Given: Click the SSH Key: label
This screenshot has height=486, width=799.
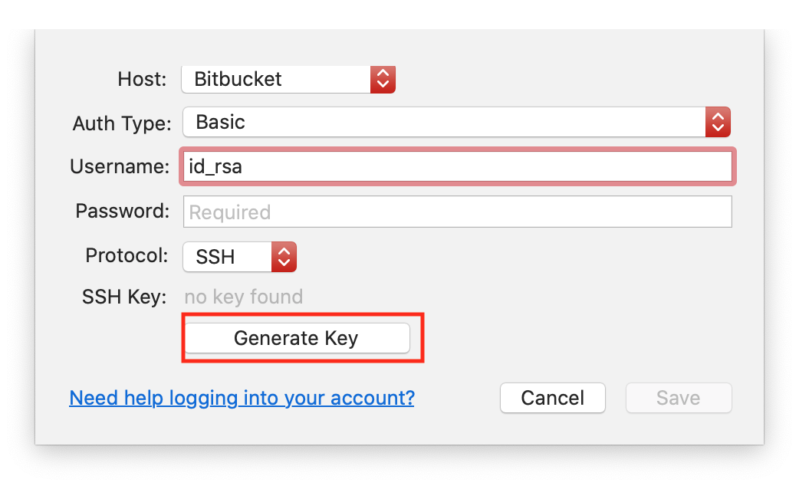Looking at the screenshot, I should [x=124, y=297].
